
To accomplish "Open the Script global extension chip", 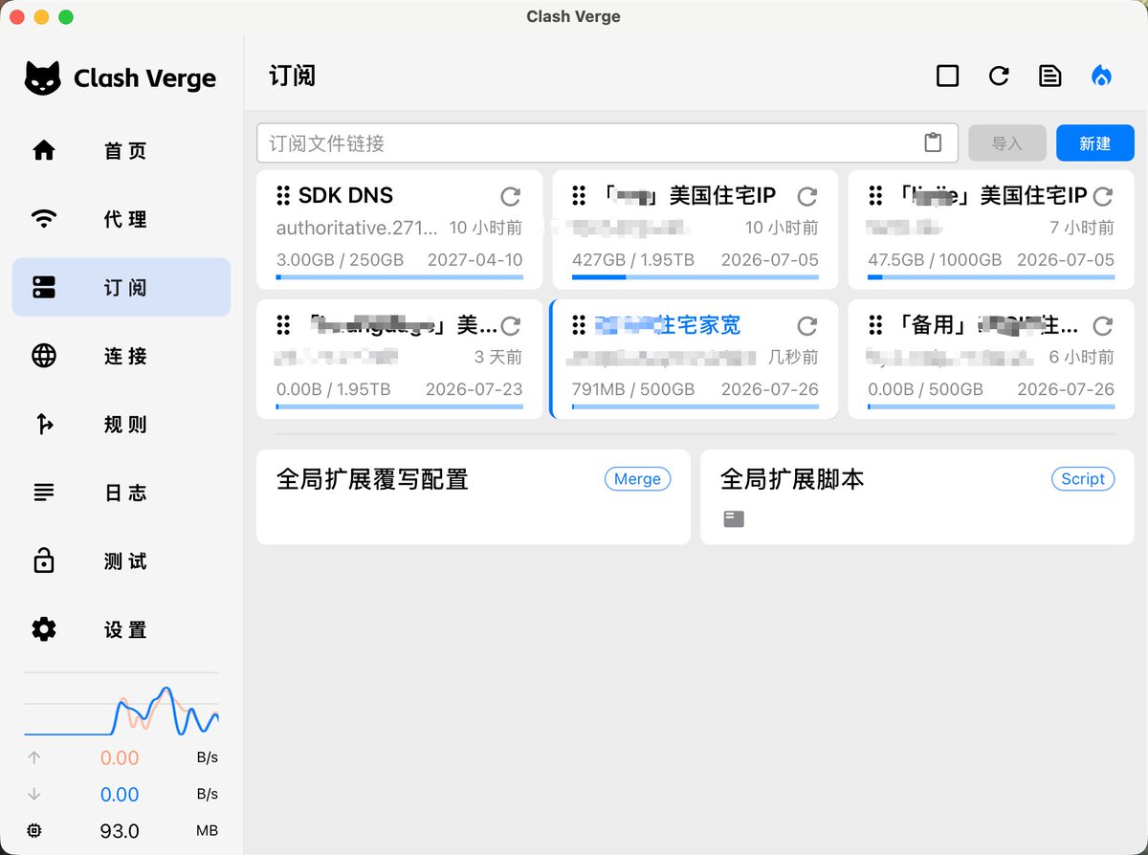I will tap(1083, 479).
